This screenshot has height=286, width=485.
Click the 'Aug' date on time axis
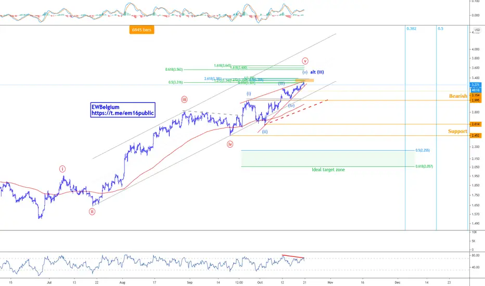(x=122, y=282)
